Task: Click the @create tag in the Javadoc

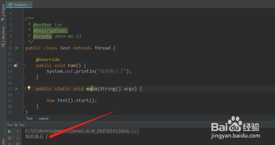Action: click(x=42, y=36)
